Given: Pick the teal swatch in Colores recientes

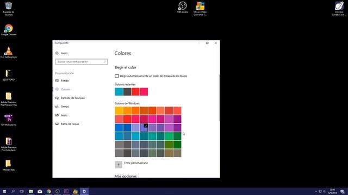Looking at the screenshot, I should 119,92.
